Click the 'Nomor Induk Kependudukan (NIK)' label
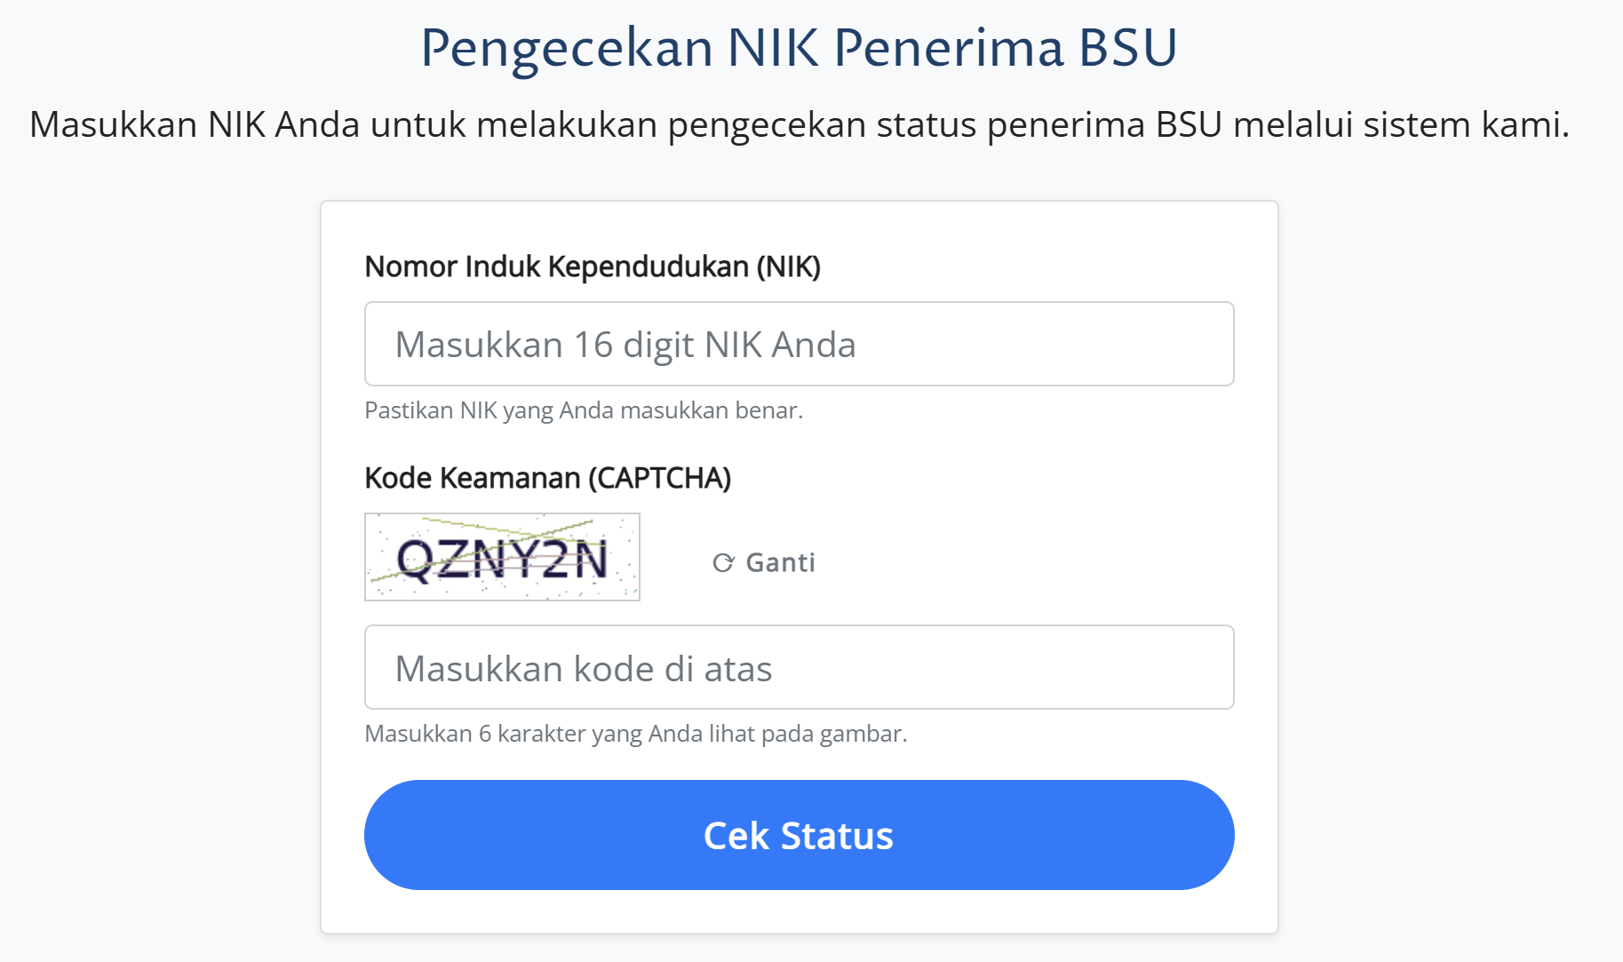 coord(593,266)
